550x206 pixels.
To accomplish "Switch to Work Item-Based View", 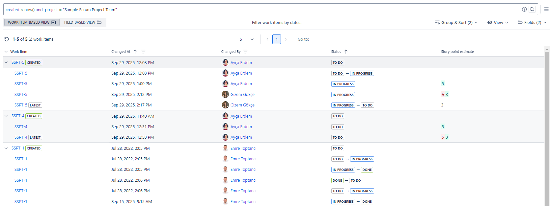I will [32, 22].
